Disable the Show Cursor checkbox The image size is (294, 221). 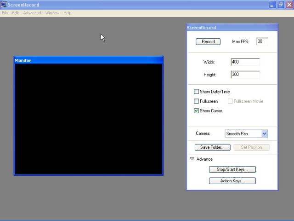(x=196, y=110)
